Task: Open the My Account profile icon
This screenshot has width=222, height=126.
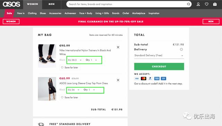Action: tap(198, 4)
